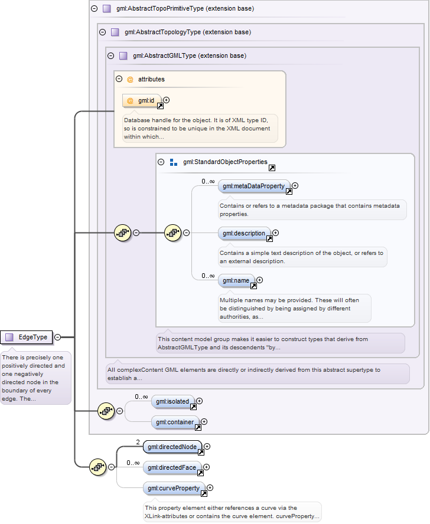430x524 pixels.
Task: Follow the gml:curveProperty reference arrow
Action: 204,493
